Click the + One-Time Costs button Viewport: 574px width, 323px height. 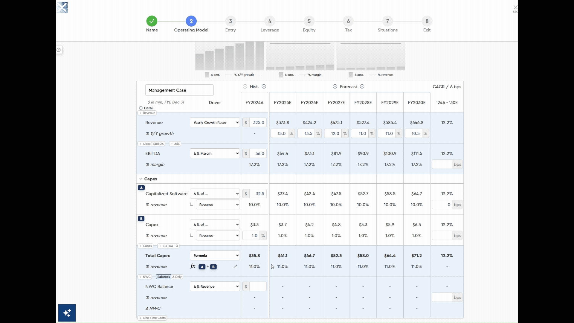coord(152,318)
